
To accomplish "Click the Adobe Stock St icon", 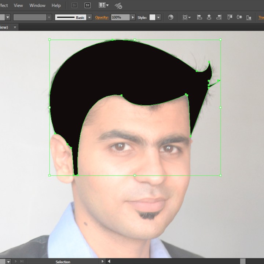I will [x=87, y=5].
